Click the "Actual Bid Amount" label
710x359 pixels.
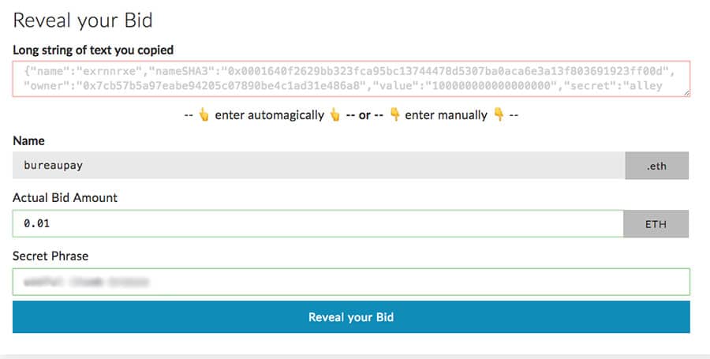tap(65, 197)
